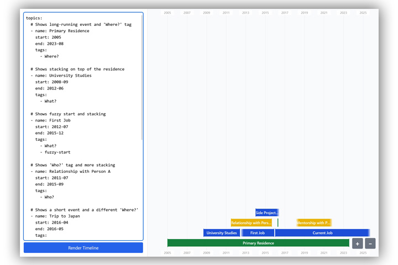Select the Mentorship event bar
The width and height of the screenshot is (398, 265).
coord(313,223)
